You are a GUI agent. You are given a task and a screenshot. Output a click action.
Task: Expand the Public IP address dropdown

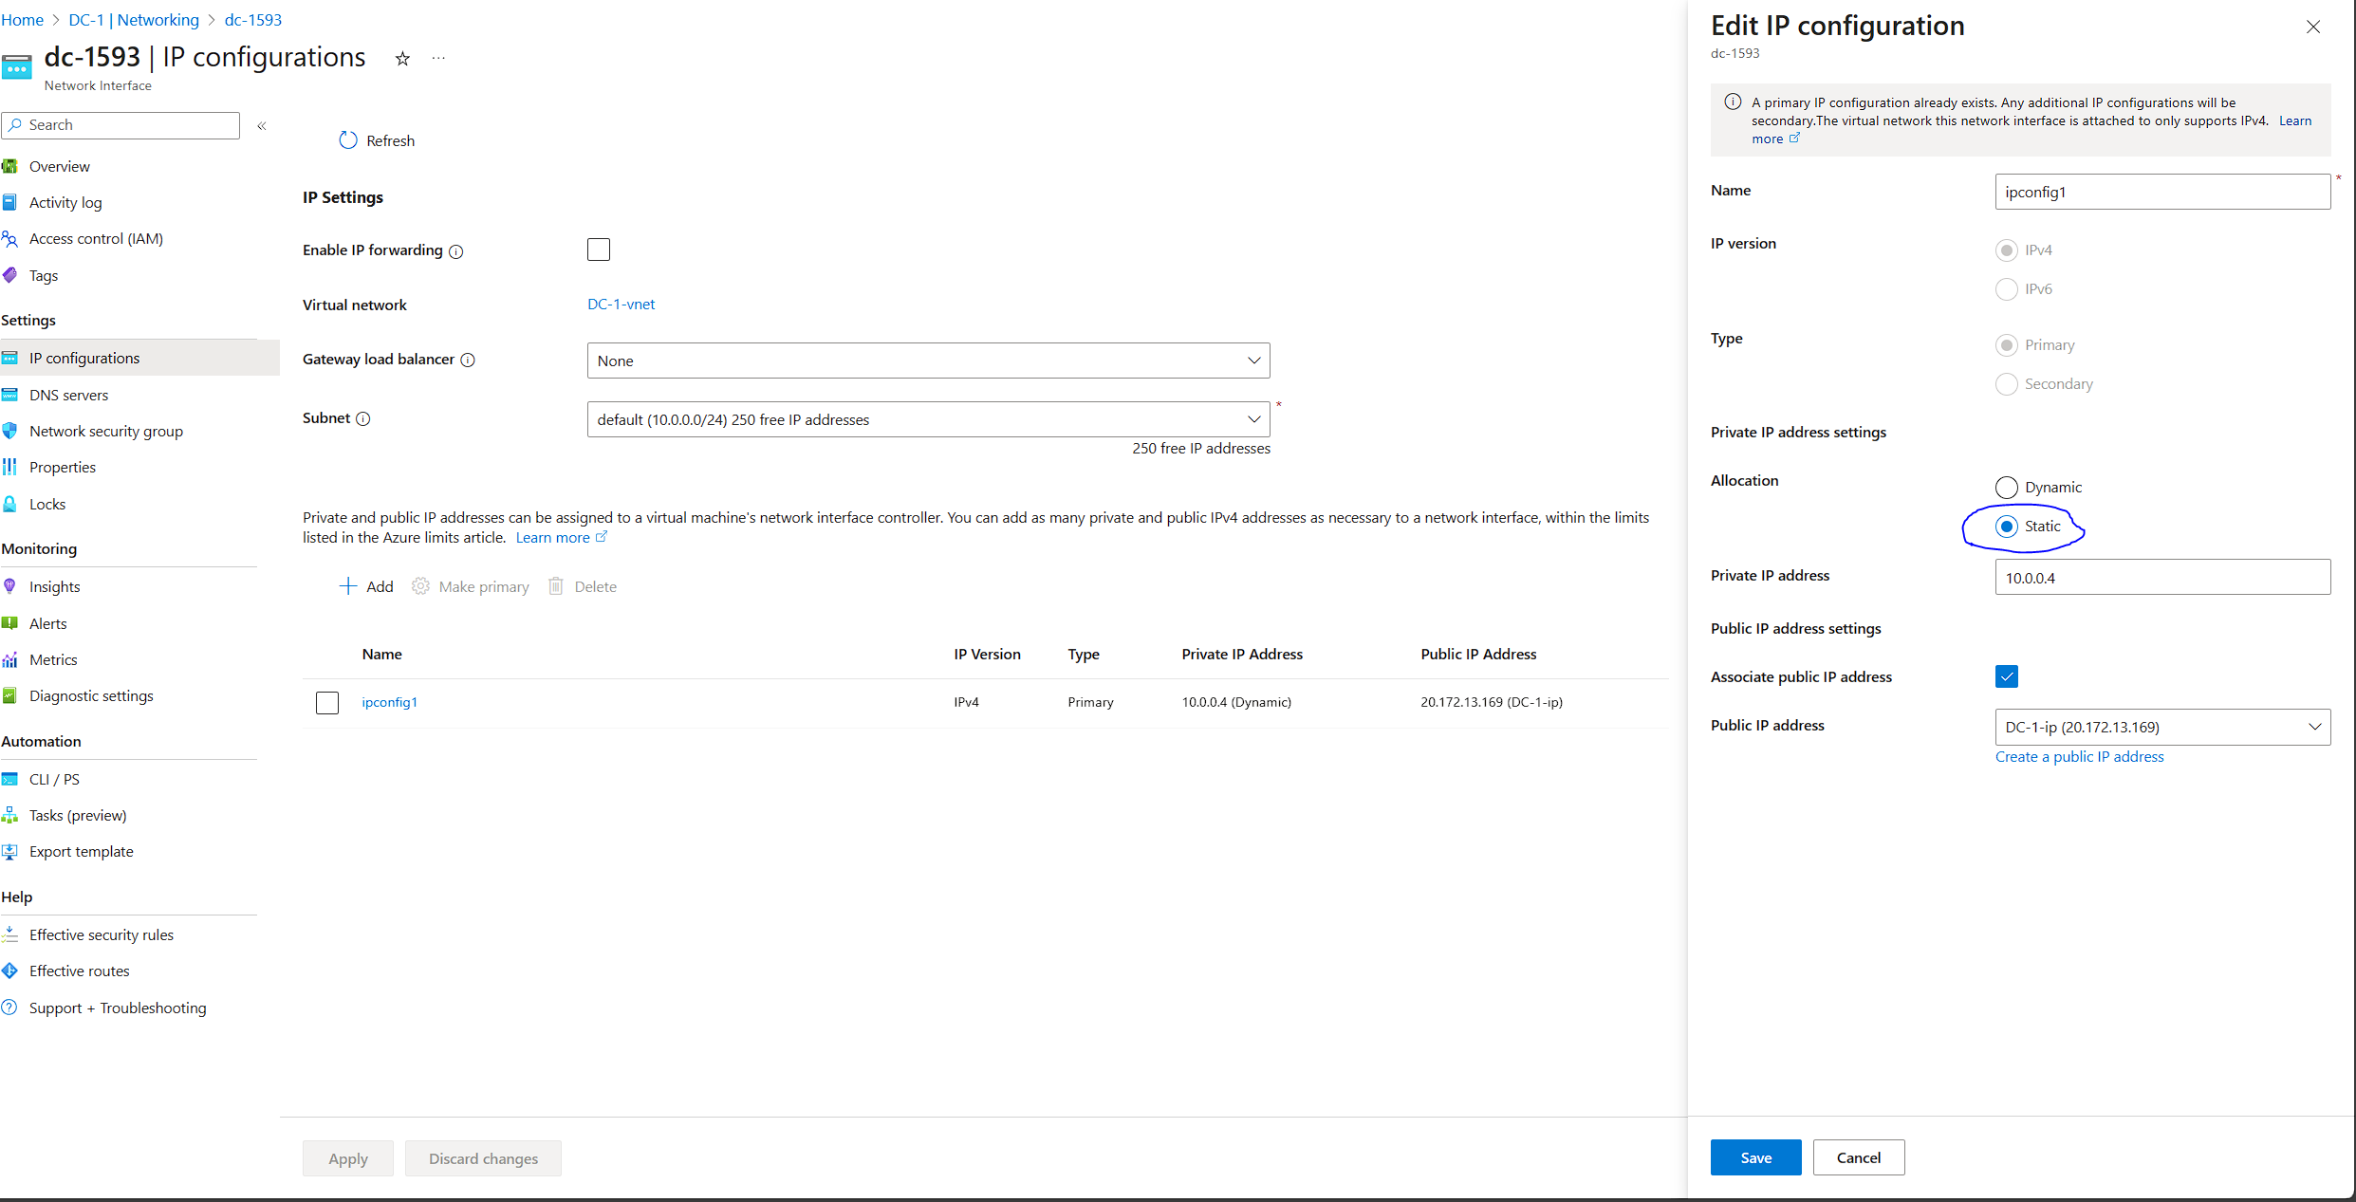coord(2315,727)
